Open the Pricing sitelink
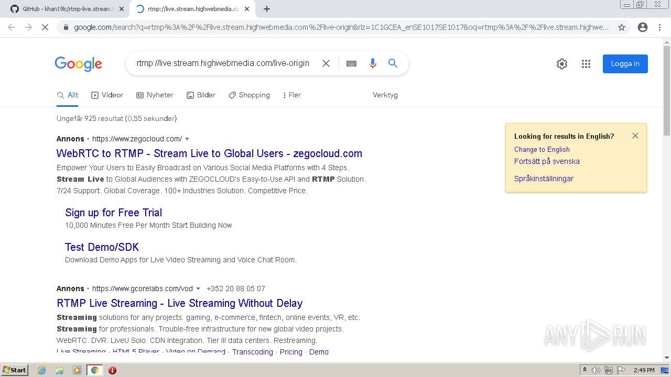 [x=291, y=352]
